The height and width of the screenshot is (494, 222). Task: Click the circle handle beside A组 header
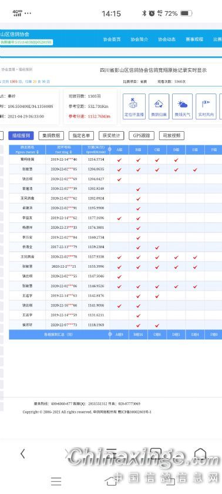(x=110, y=149)
